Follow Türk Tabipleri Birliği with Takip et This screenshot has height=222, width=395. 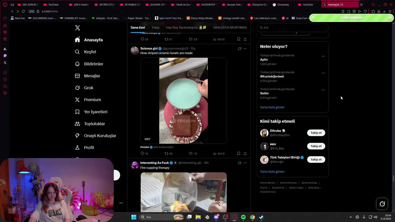316,159
